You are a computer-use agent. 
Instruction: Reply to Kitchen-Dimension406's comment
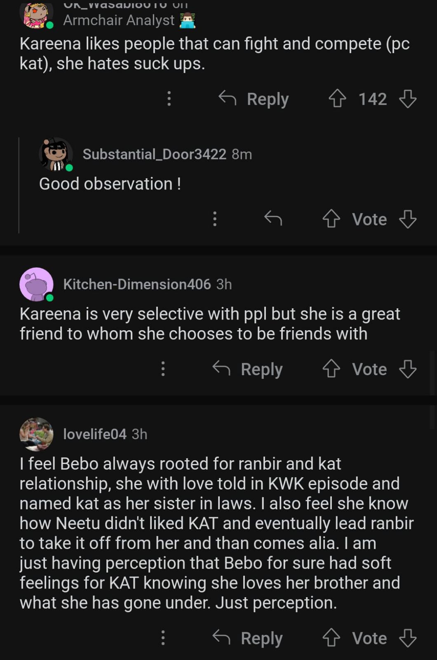pyautogui.click(x=248, y=369)
